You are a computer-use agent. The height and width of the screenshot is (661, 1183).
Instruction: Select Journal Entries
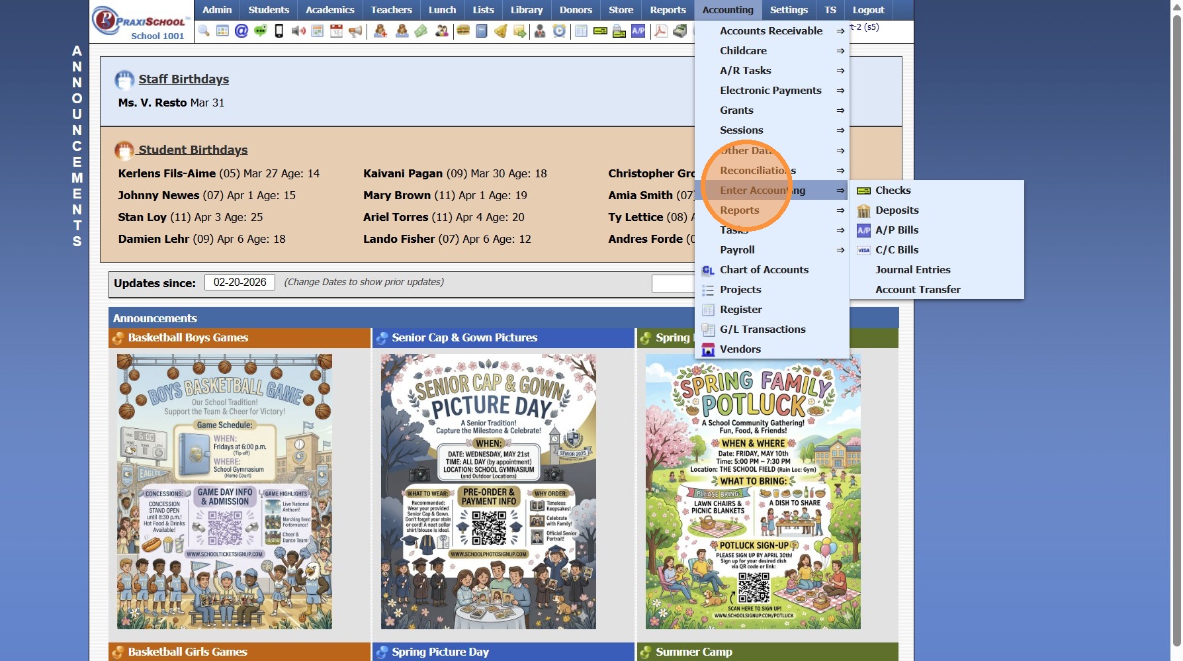coord(937,270)
